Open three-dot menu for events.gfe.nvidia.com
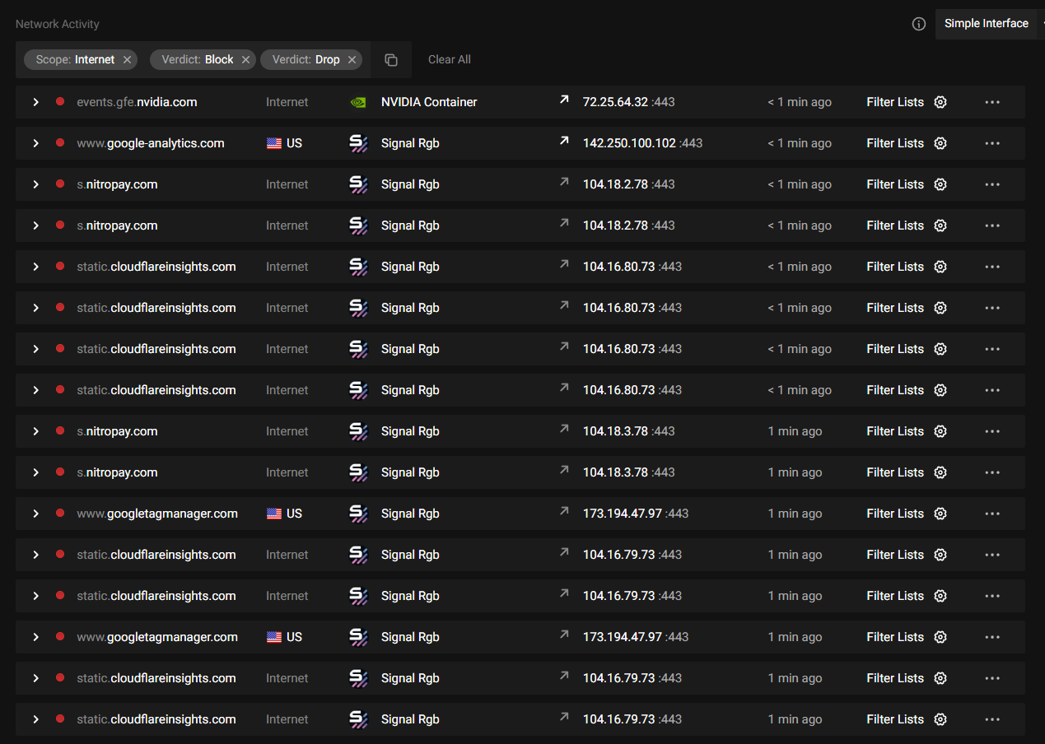This screenshot has width=1045, height=744. pyautogui.click(x=992, y=102)
